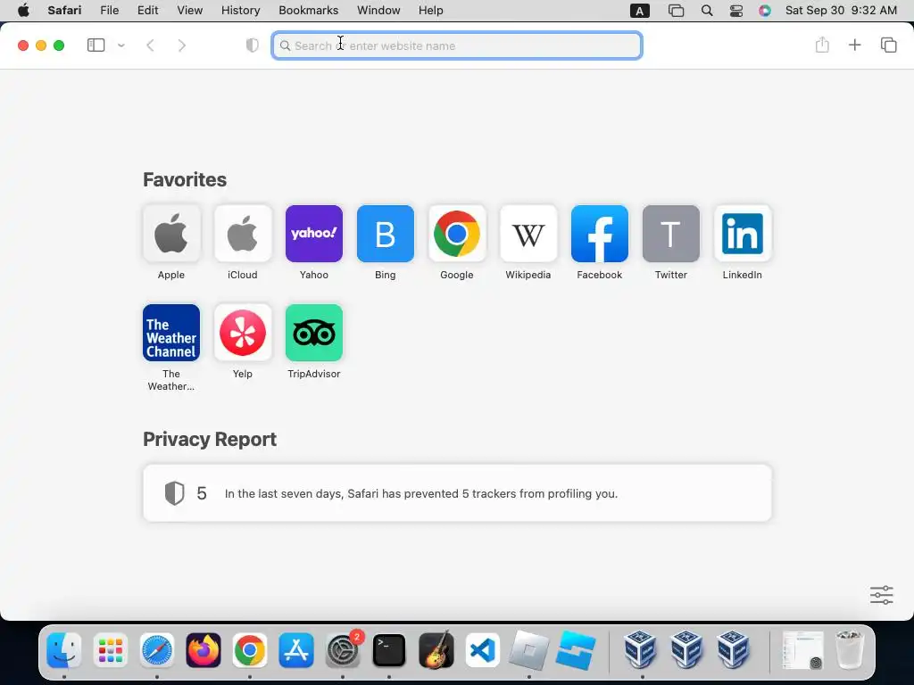Image resolution: width=914 pixels, height=685 pixels.
Task: Open Control Center in menu bar
Action: (x=736, y=11)
